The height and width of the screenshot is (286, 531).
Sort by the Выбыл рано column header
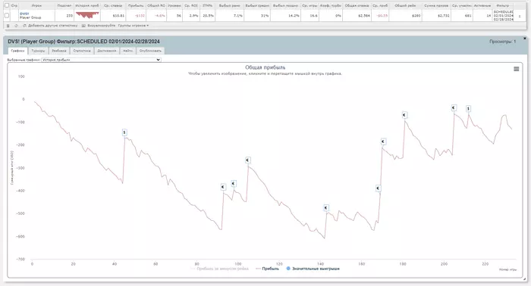tap(229, 6)
